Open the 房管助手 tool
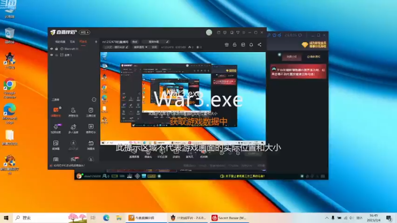 [x=73, y=112]
